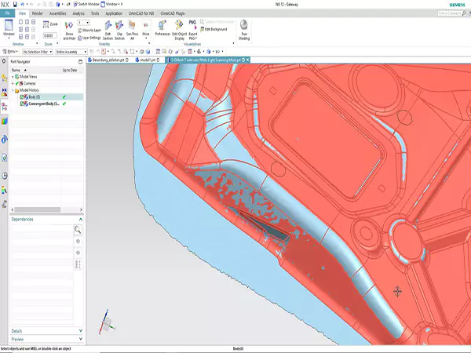Click the zoom scale input field
Image resolution: width=471 pixels, height=353 pixels.
pos(50,35)
